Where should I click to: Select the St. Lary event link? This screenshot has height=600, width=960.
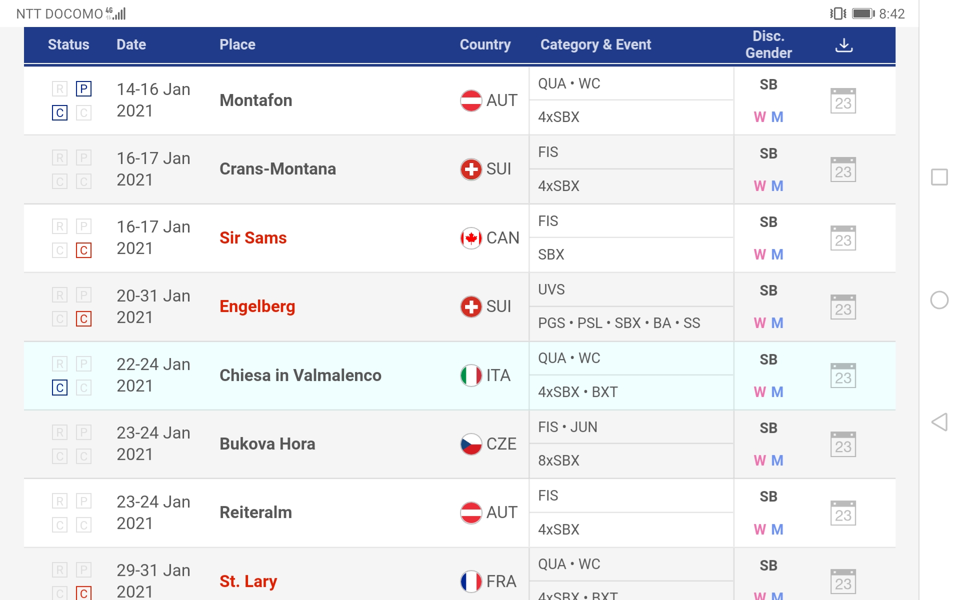pos(248,581)
